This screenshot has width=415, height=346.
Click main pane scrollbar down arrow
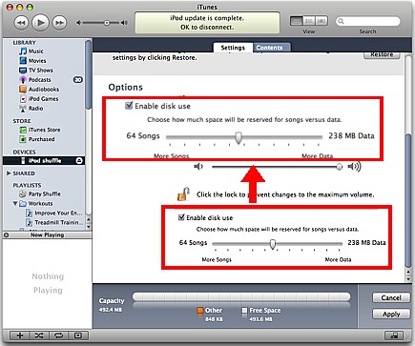coord(408,279)
